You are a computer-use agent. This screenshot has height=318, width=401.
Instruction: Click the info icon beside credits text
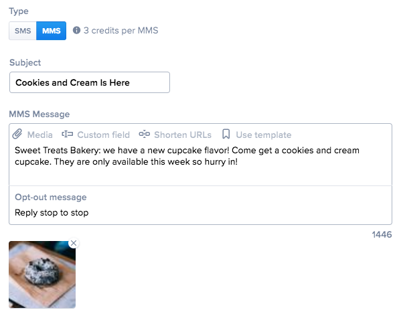click(76, 30)
